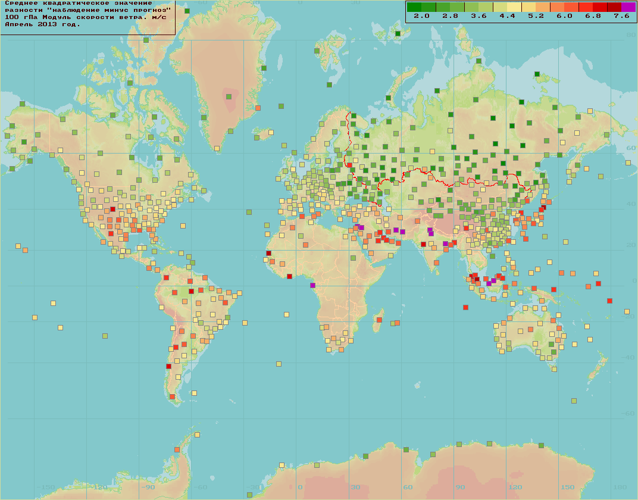Select the yellow marker at Saint Helena

(286, 314)
